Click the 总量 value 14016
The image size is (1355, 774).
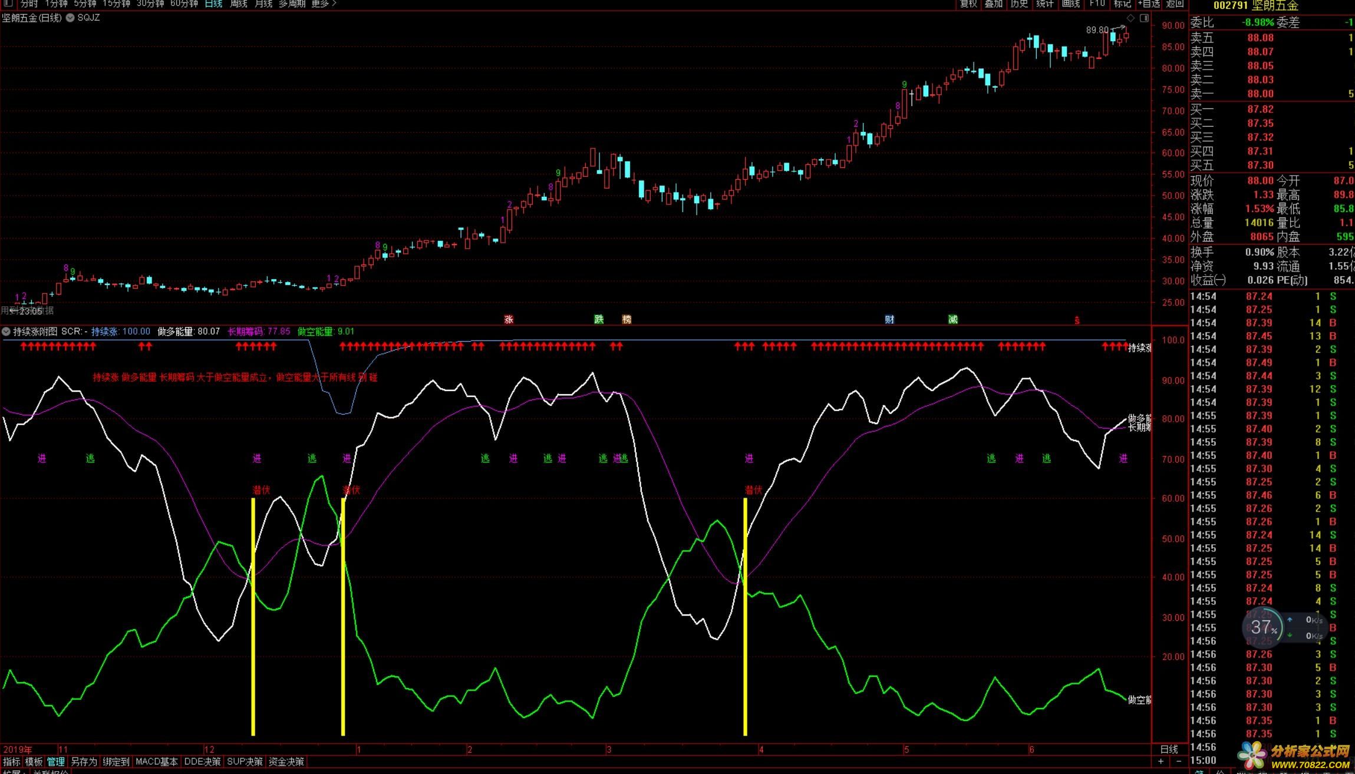click(x=1259, y=223)
